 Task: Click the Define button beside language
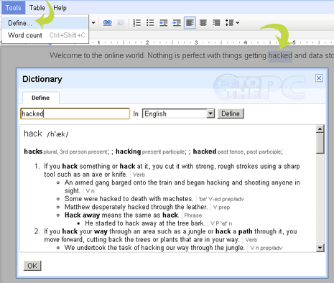pos(231,113)
